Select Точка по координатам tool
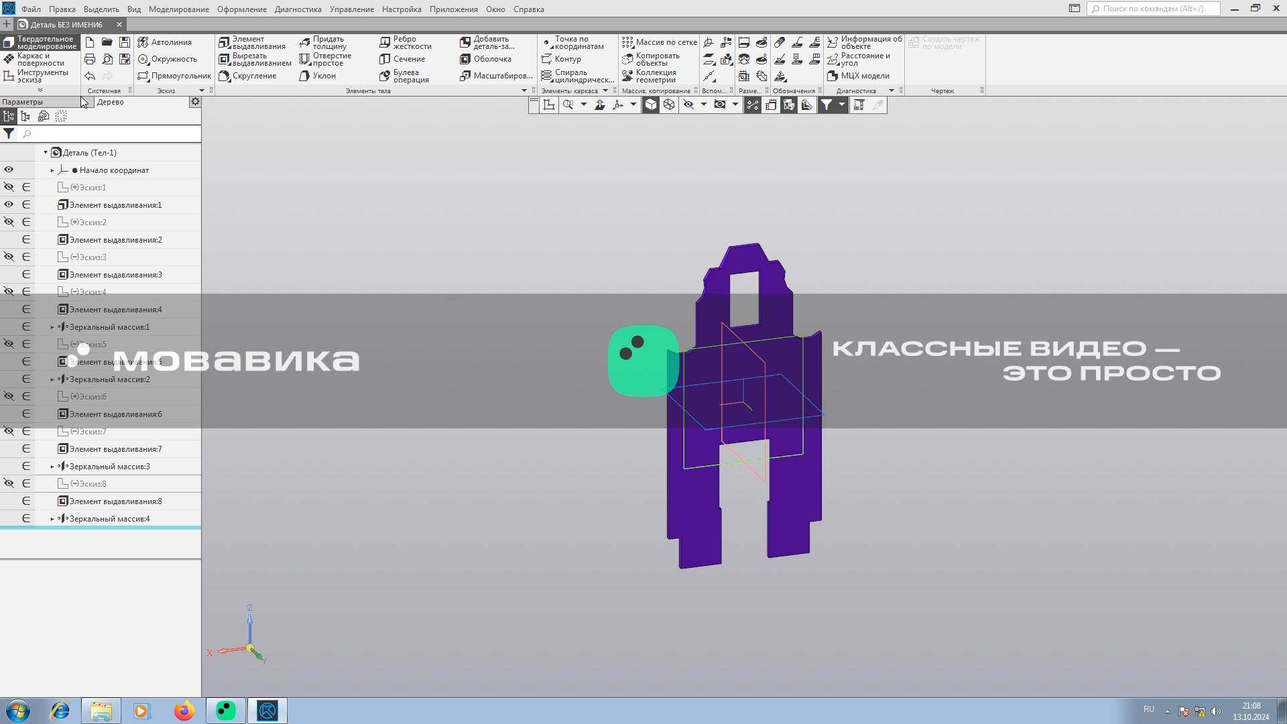Viewport: 1287px width, 724px height. 572,43
